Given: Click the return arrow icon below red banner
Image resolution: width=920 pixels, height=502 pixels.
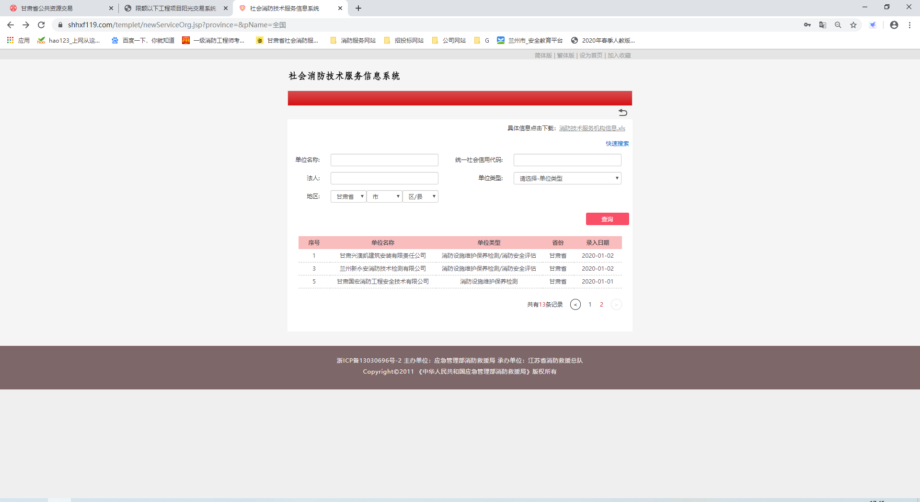Looking at the screenshot, I should (623, 113).
